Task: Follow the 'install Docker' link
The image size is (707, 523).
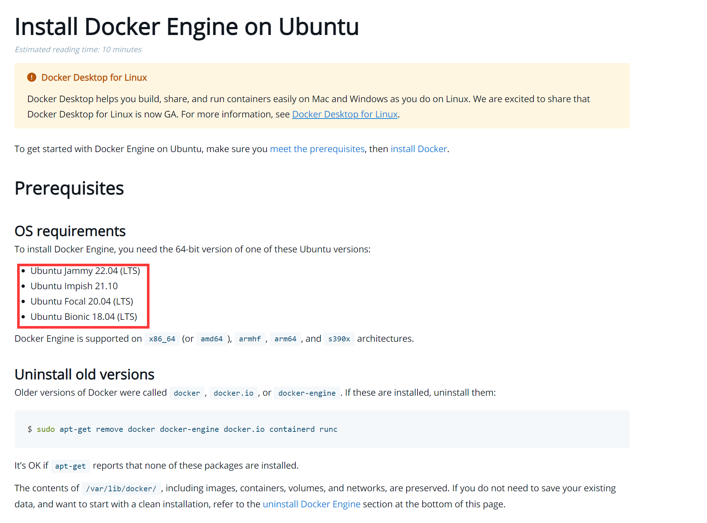Action: pos(419,149)
